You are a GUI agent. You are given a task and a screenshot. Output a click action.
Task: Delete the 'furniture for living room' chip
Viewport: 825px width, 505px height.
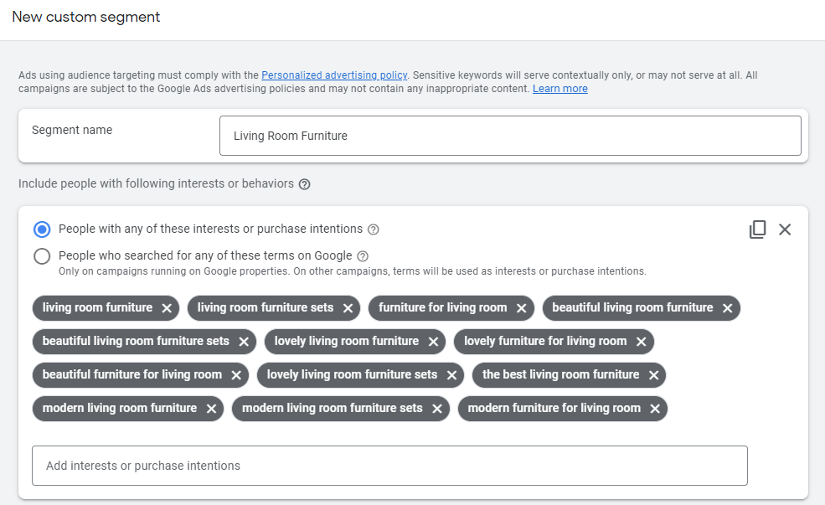521,308
